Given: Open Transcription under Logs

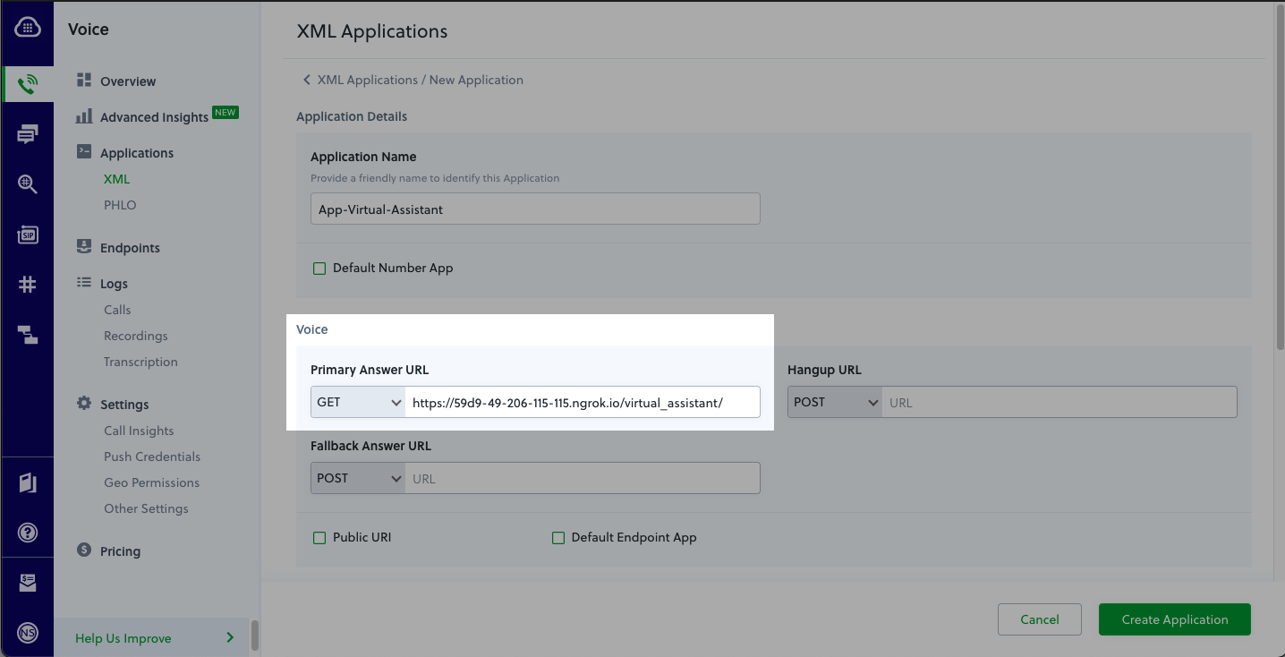Looking at the screenshot, I should (140, 362).
